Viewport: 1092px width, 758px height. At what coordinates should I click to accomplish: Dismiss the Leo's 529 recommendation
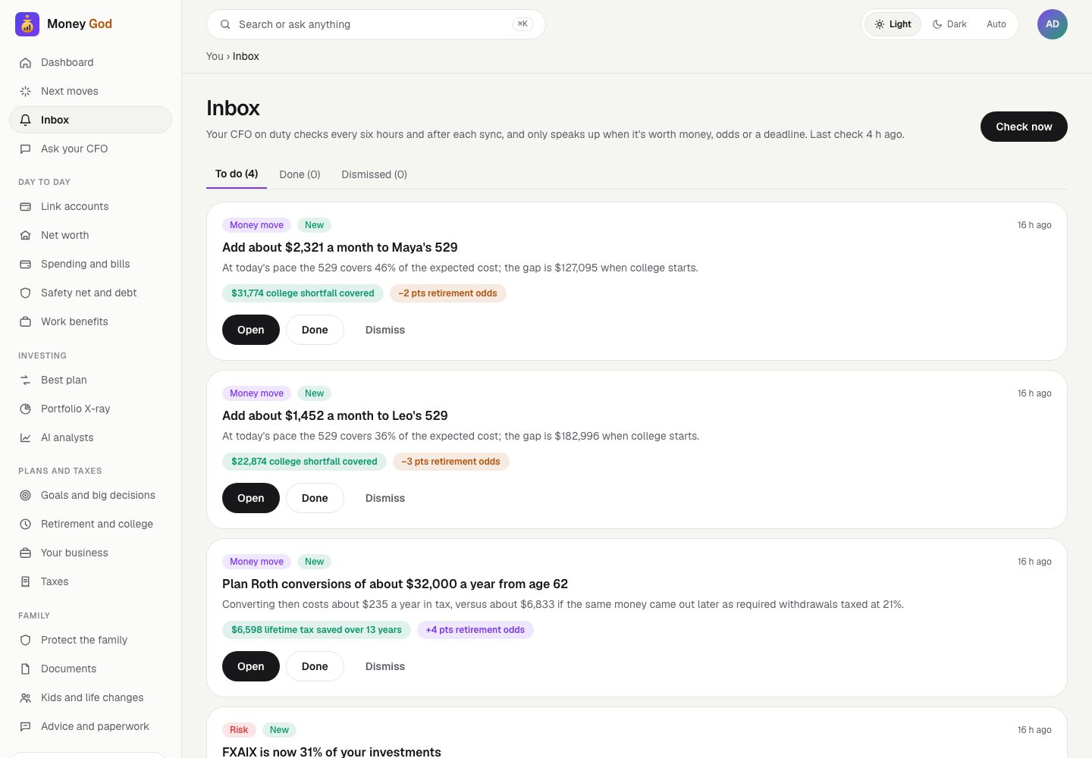click(x=385, y=498)
